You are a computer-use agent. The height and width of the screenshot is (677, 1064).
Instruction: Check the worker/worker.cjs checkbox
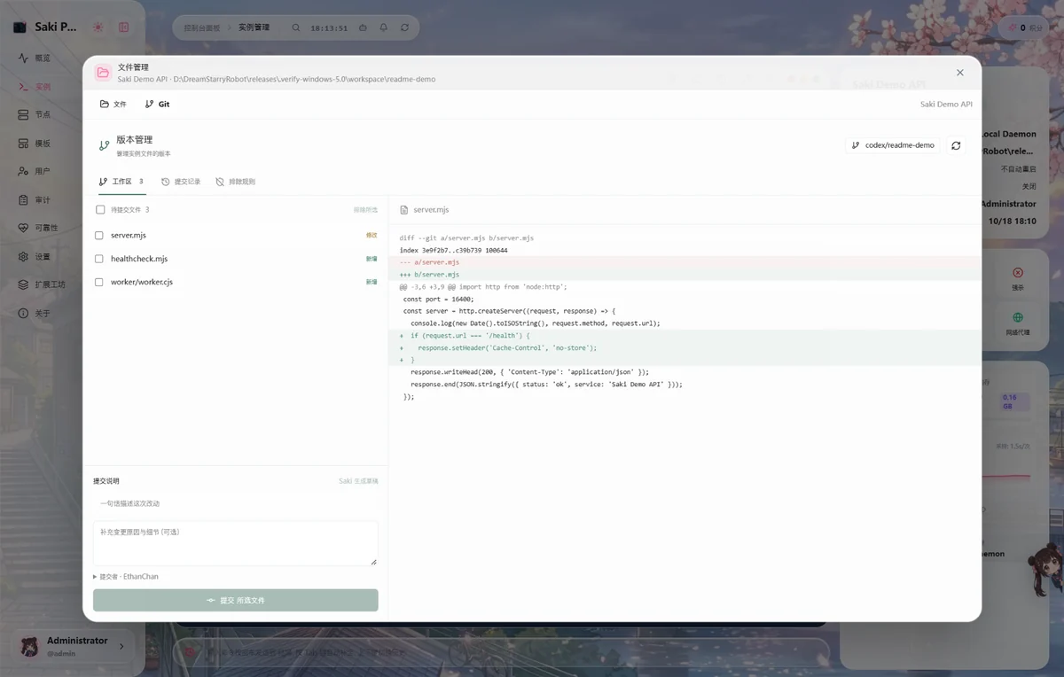(x=99, y=282)
